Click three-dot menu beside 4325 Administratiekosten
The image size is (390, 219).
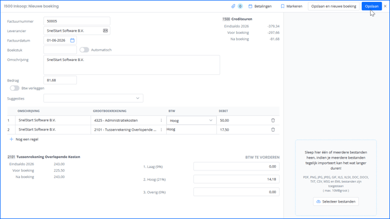161,120
